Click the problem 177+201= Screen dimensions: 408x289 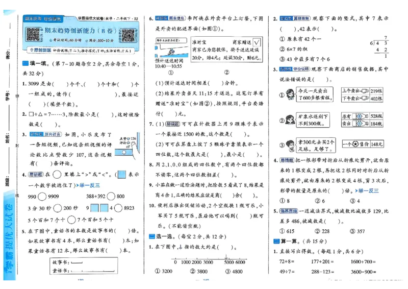point(322,261)
